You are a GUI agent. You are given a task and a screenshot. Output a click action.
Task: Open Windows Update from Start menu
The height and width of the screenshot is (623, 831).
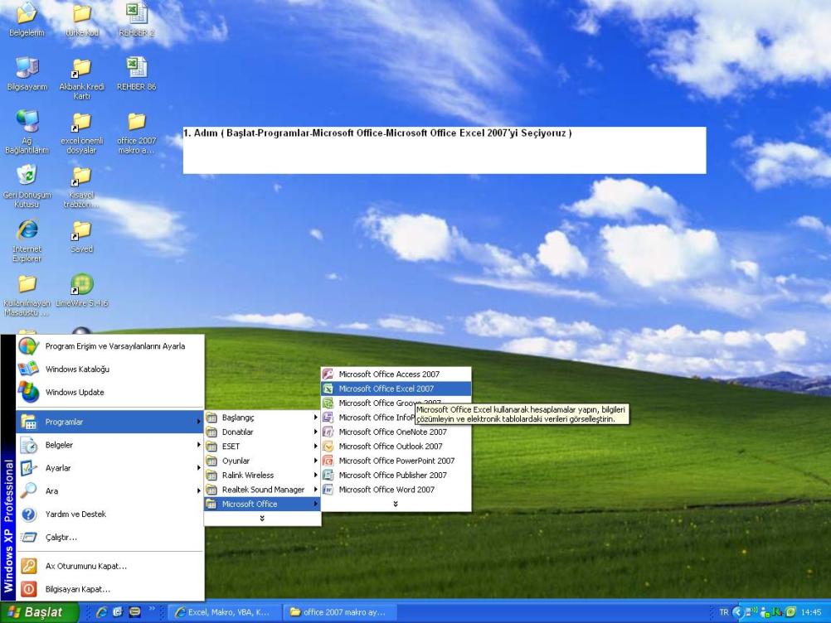point(109,392)
